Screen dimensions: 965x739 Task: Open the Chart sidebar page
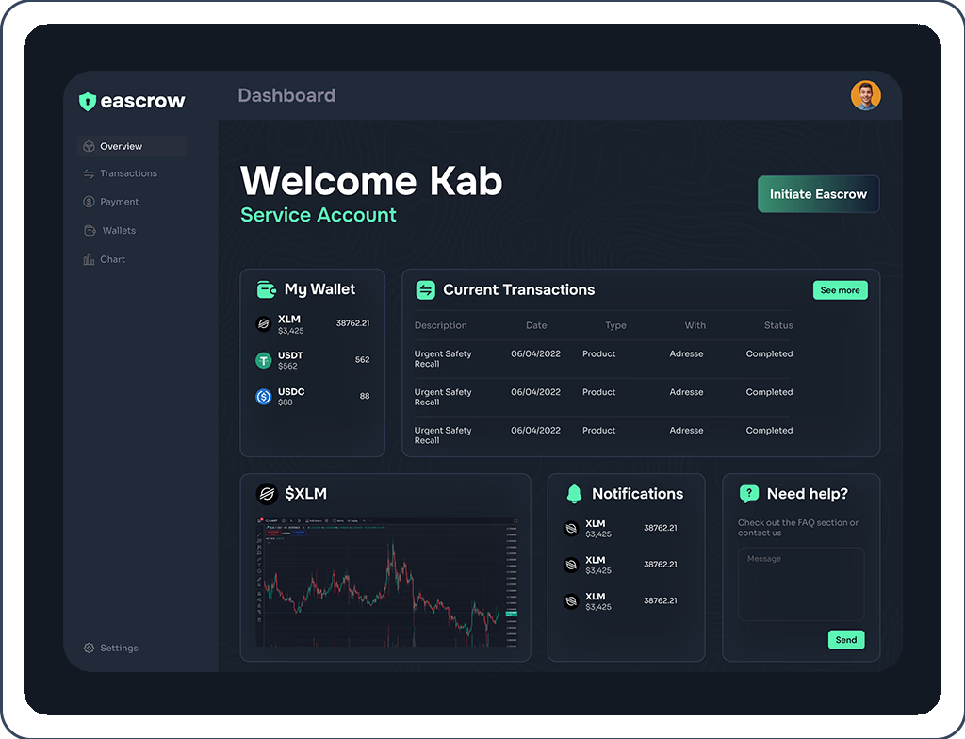click(112, 259)
